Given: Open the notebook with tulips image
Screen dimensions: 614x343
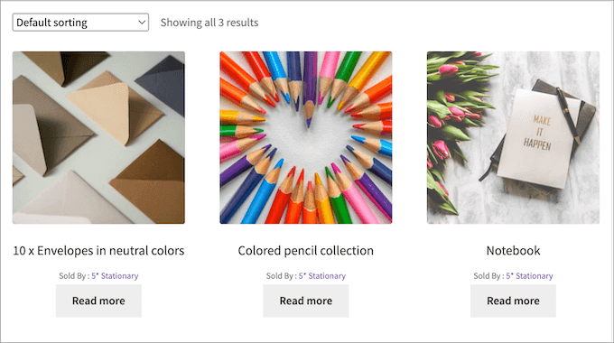Looking at the screenshot, I should [x=513, y=138].
